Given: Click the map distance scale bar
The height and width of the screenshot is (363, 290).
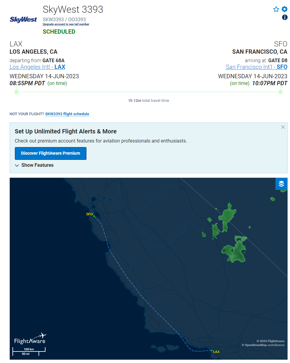Looking at the screenshot, I should point(29,351).
